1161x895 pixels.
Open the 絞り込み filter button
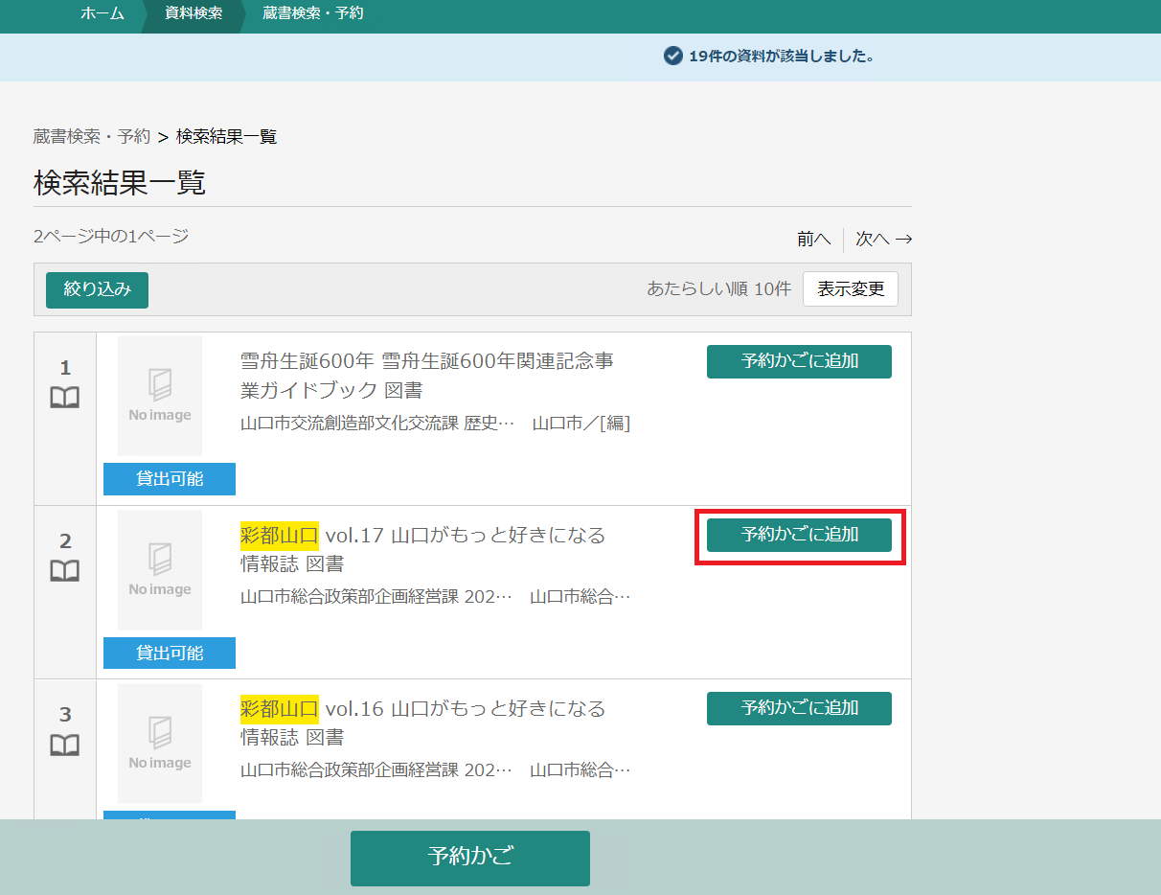(x=97, y=289)
